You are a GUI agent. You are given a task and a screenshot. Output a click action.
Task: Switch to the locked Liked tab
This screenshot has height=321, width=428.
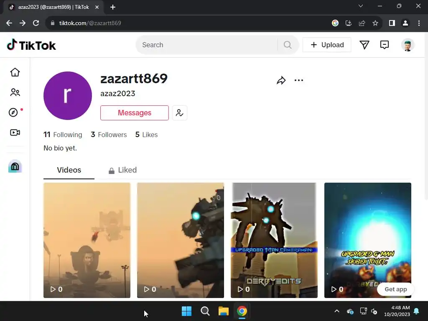pos(122,170)
